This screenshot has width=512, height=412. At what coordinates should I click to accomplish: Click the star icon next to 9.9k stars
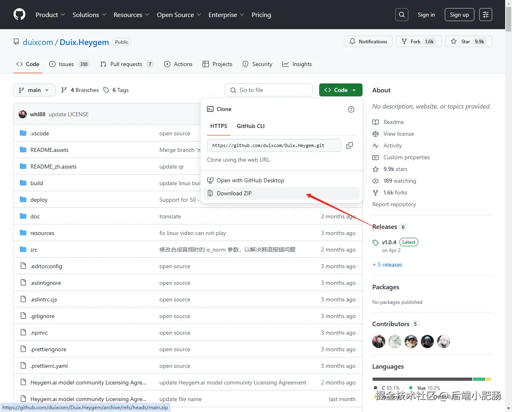(375, 169)
